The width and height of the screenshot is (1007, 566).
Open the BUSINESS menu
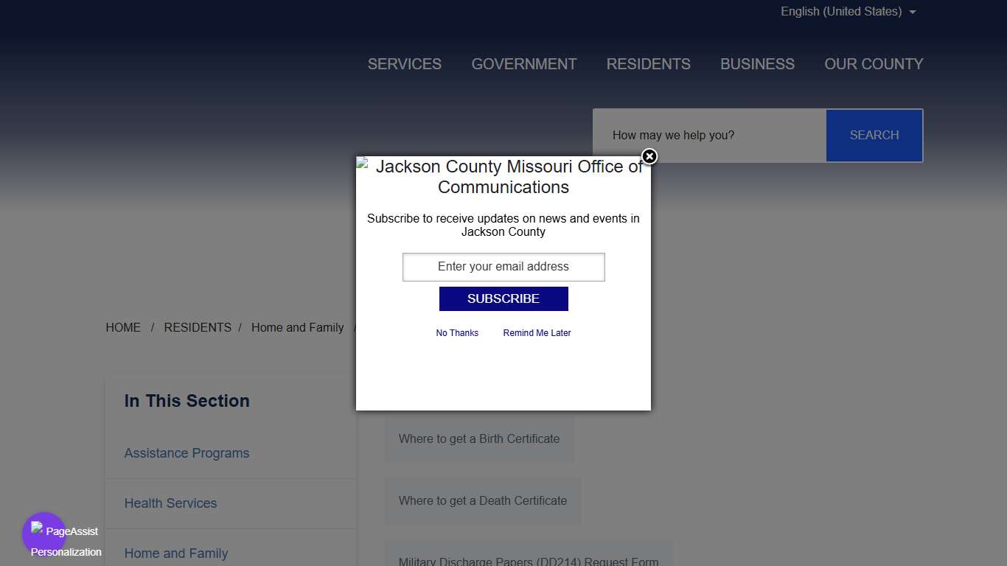point(757,64)
